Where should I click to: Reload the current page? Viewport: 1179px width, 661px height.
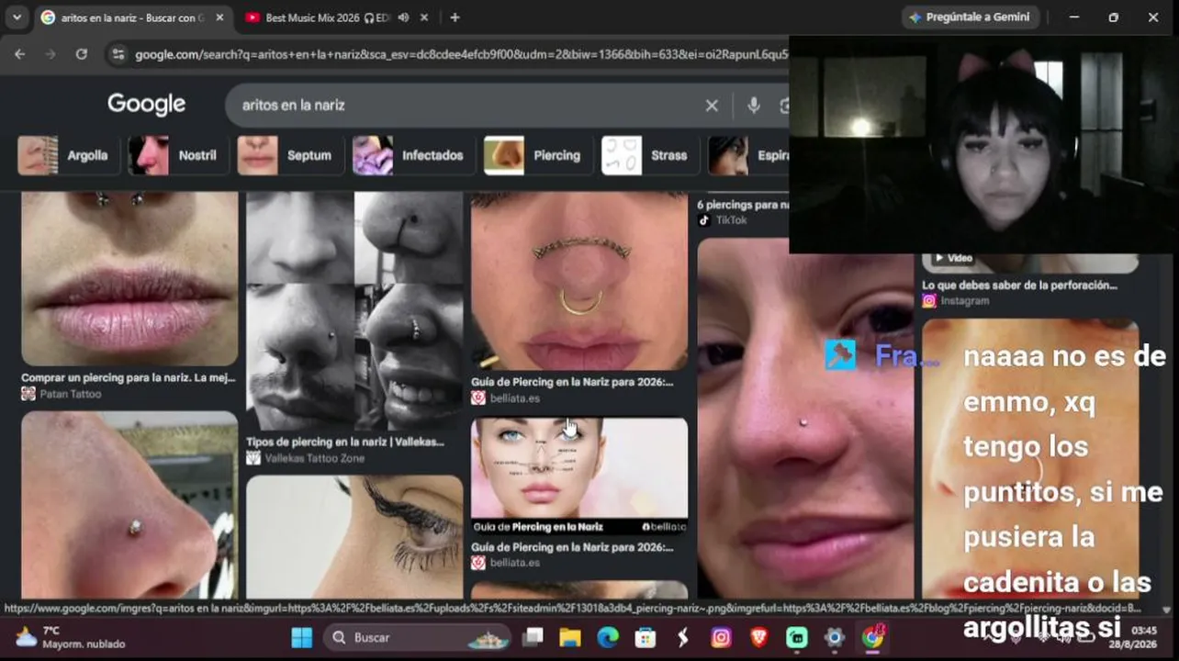pos(82,54)
